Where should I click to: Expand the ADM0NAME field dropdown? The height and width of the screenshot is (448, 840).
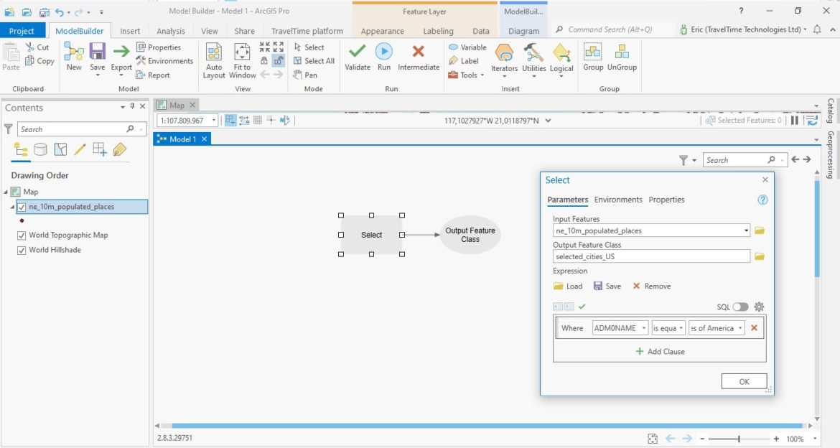coord(643,327)
